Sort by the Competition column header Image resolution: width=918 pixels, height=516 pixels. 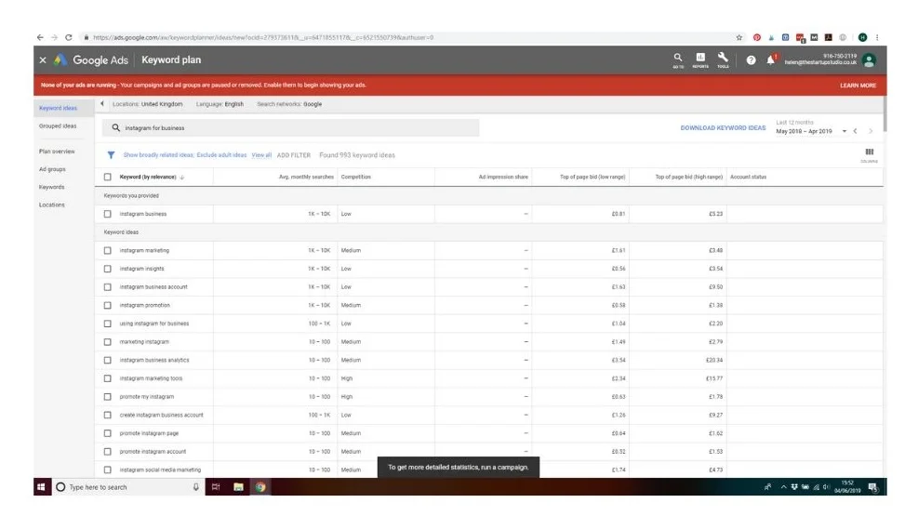356,177
